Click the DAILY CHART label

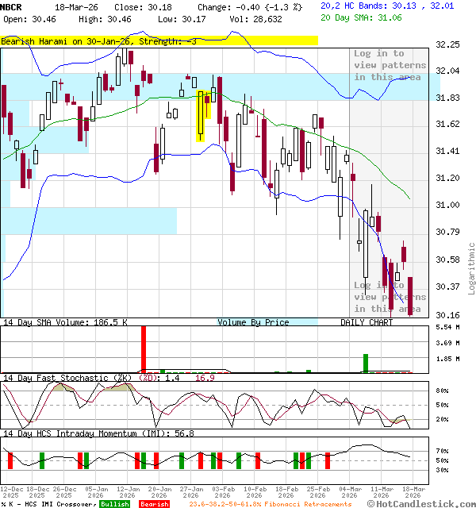pos(367,322)
